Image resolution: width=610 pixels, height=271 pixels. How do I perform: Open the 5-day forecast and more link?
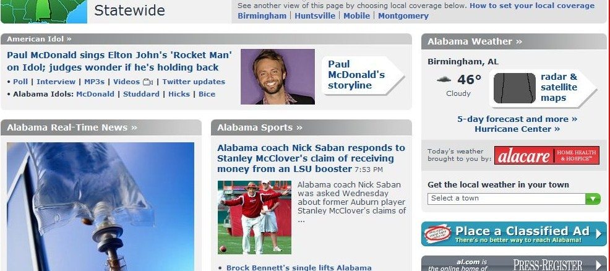517,119
